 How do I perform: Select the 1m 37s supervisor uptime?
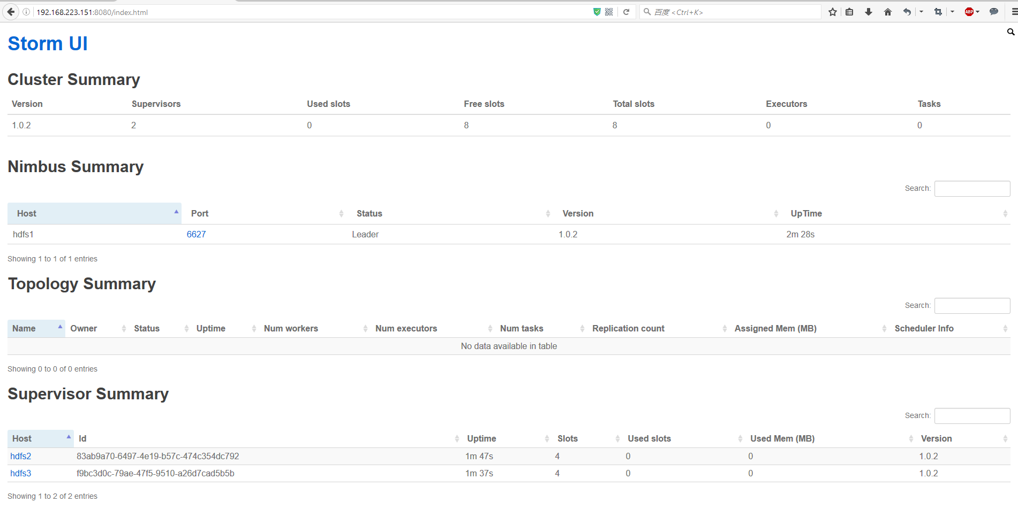[479, 473]
